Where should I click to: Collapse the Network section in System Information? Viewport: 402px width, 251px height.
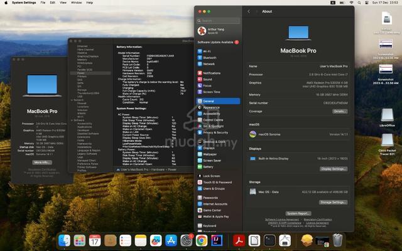(x=72, y=100)
